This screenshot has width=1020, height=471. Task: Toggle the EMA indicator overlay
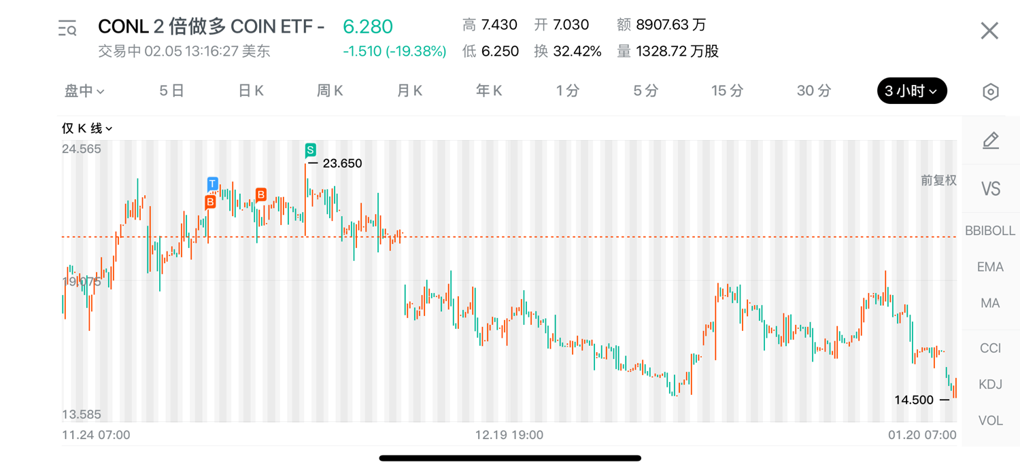990,267
